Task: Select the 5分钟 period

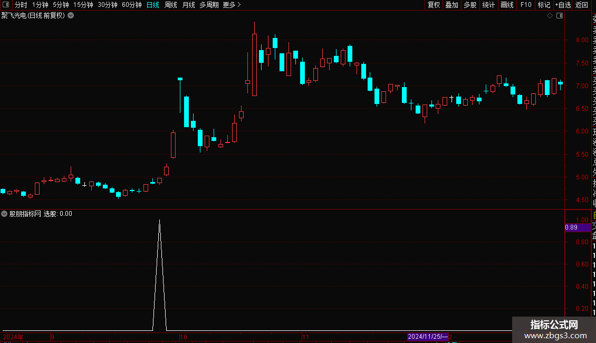Action: coord(61,5)
